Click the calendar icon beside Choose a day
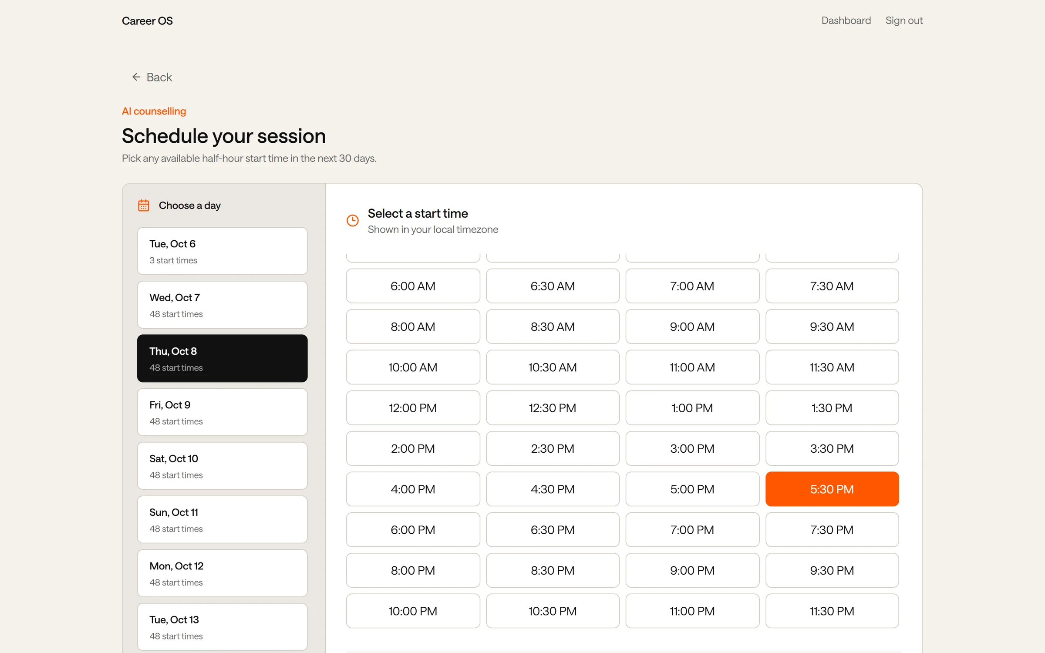Screen dimensions: 1045x653 click(144, 205)
